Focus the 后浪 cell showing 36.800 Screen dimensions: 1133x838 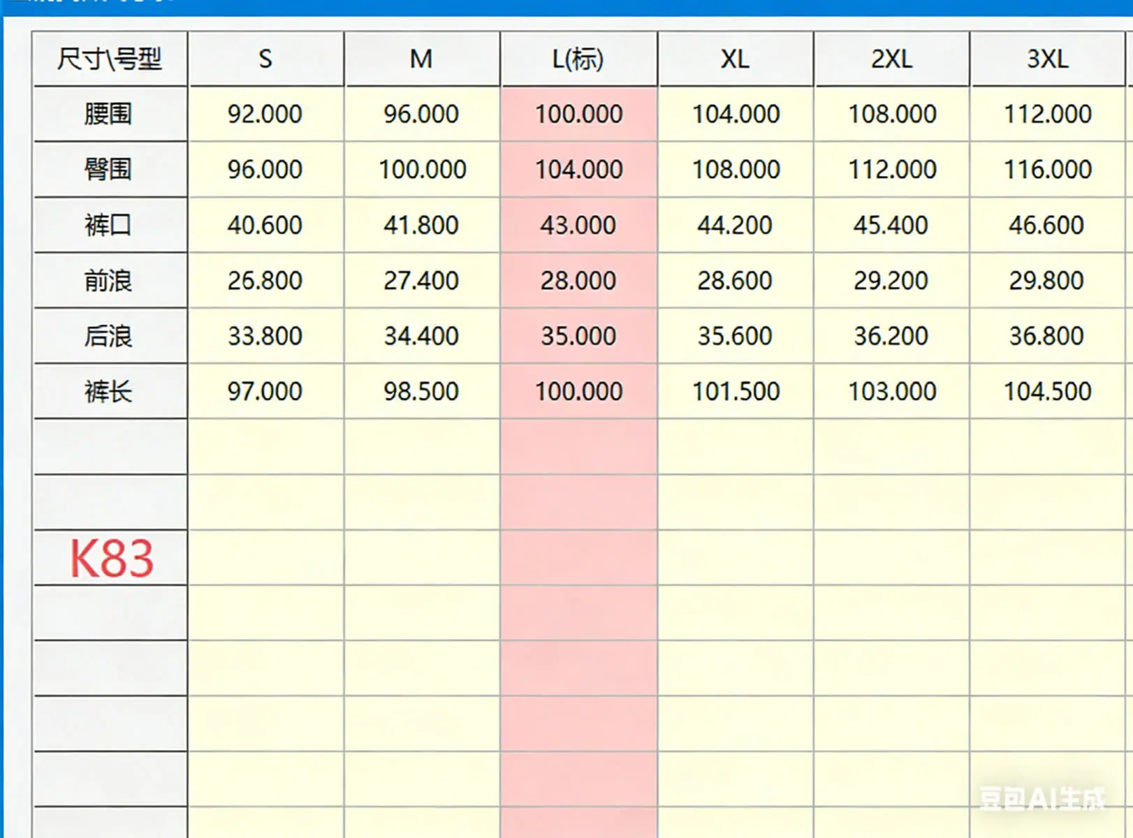tap(1048, 336)
